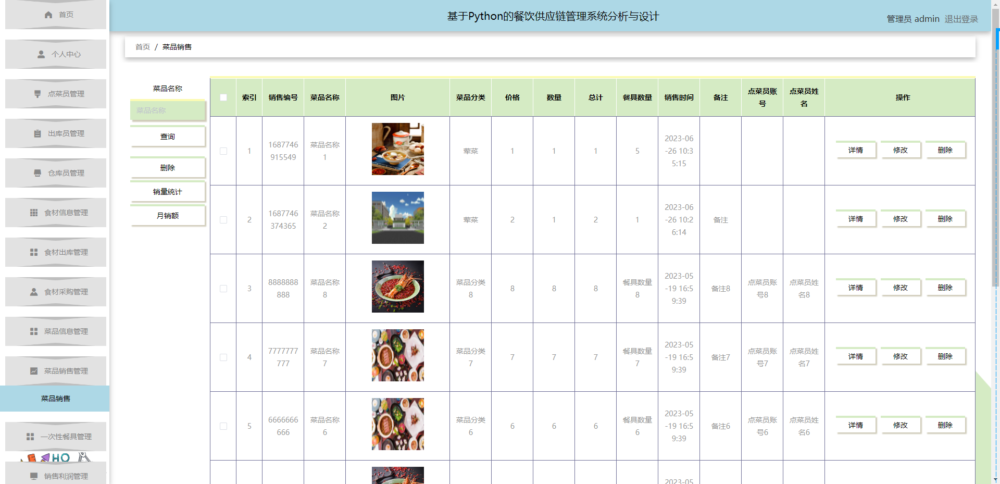Check the checkbox for row index 3

(223, 289)
